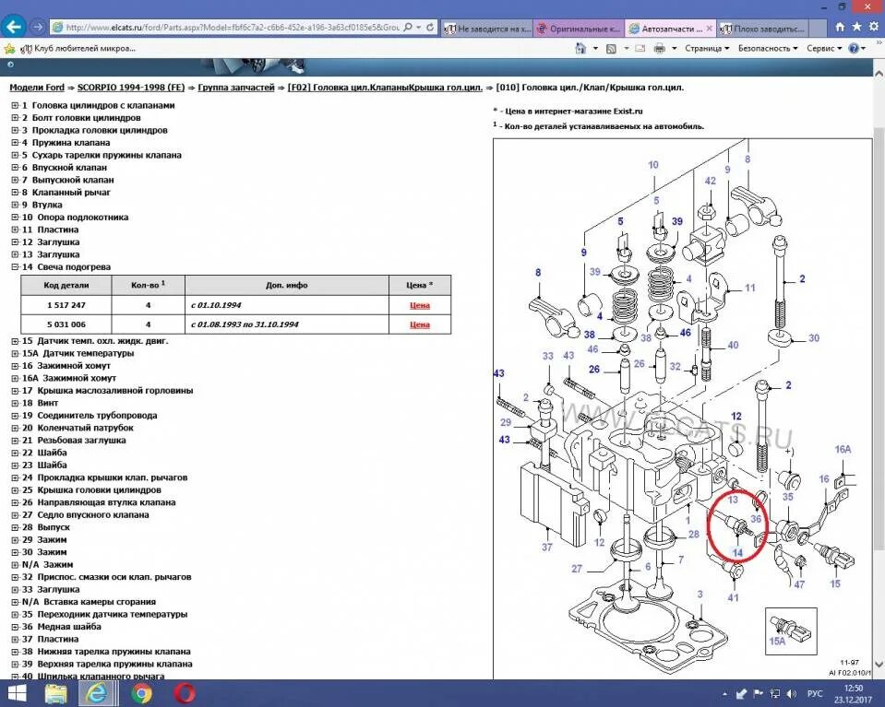This screenshot has width=885, height=707.
Task: Click the printer toolbar icon
Action: pos(659,49)
